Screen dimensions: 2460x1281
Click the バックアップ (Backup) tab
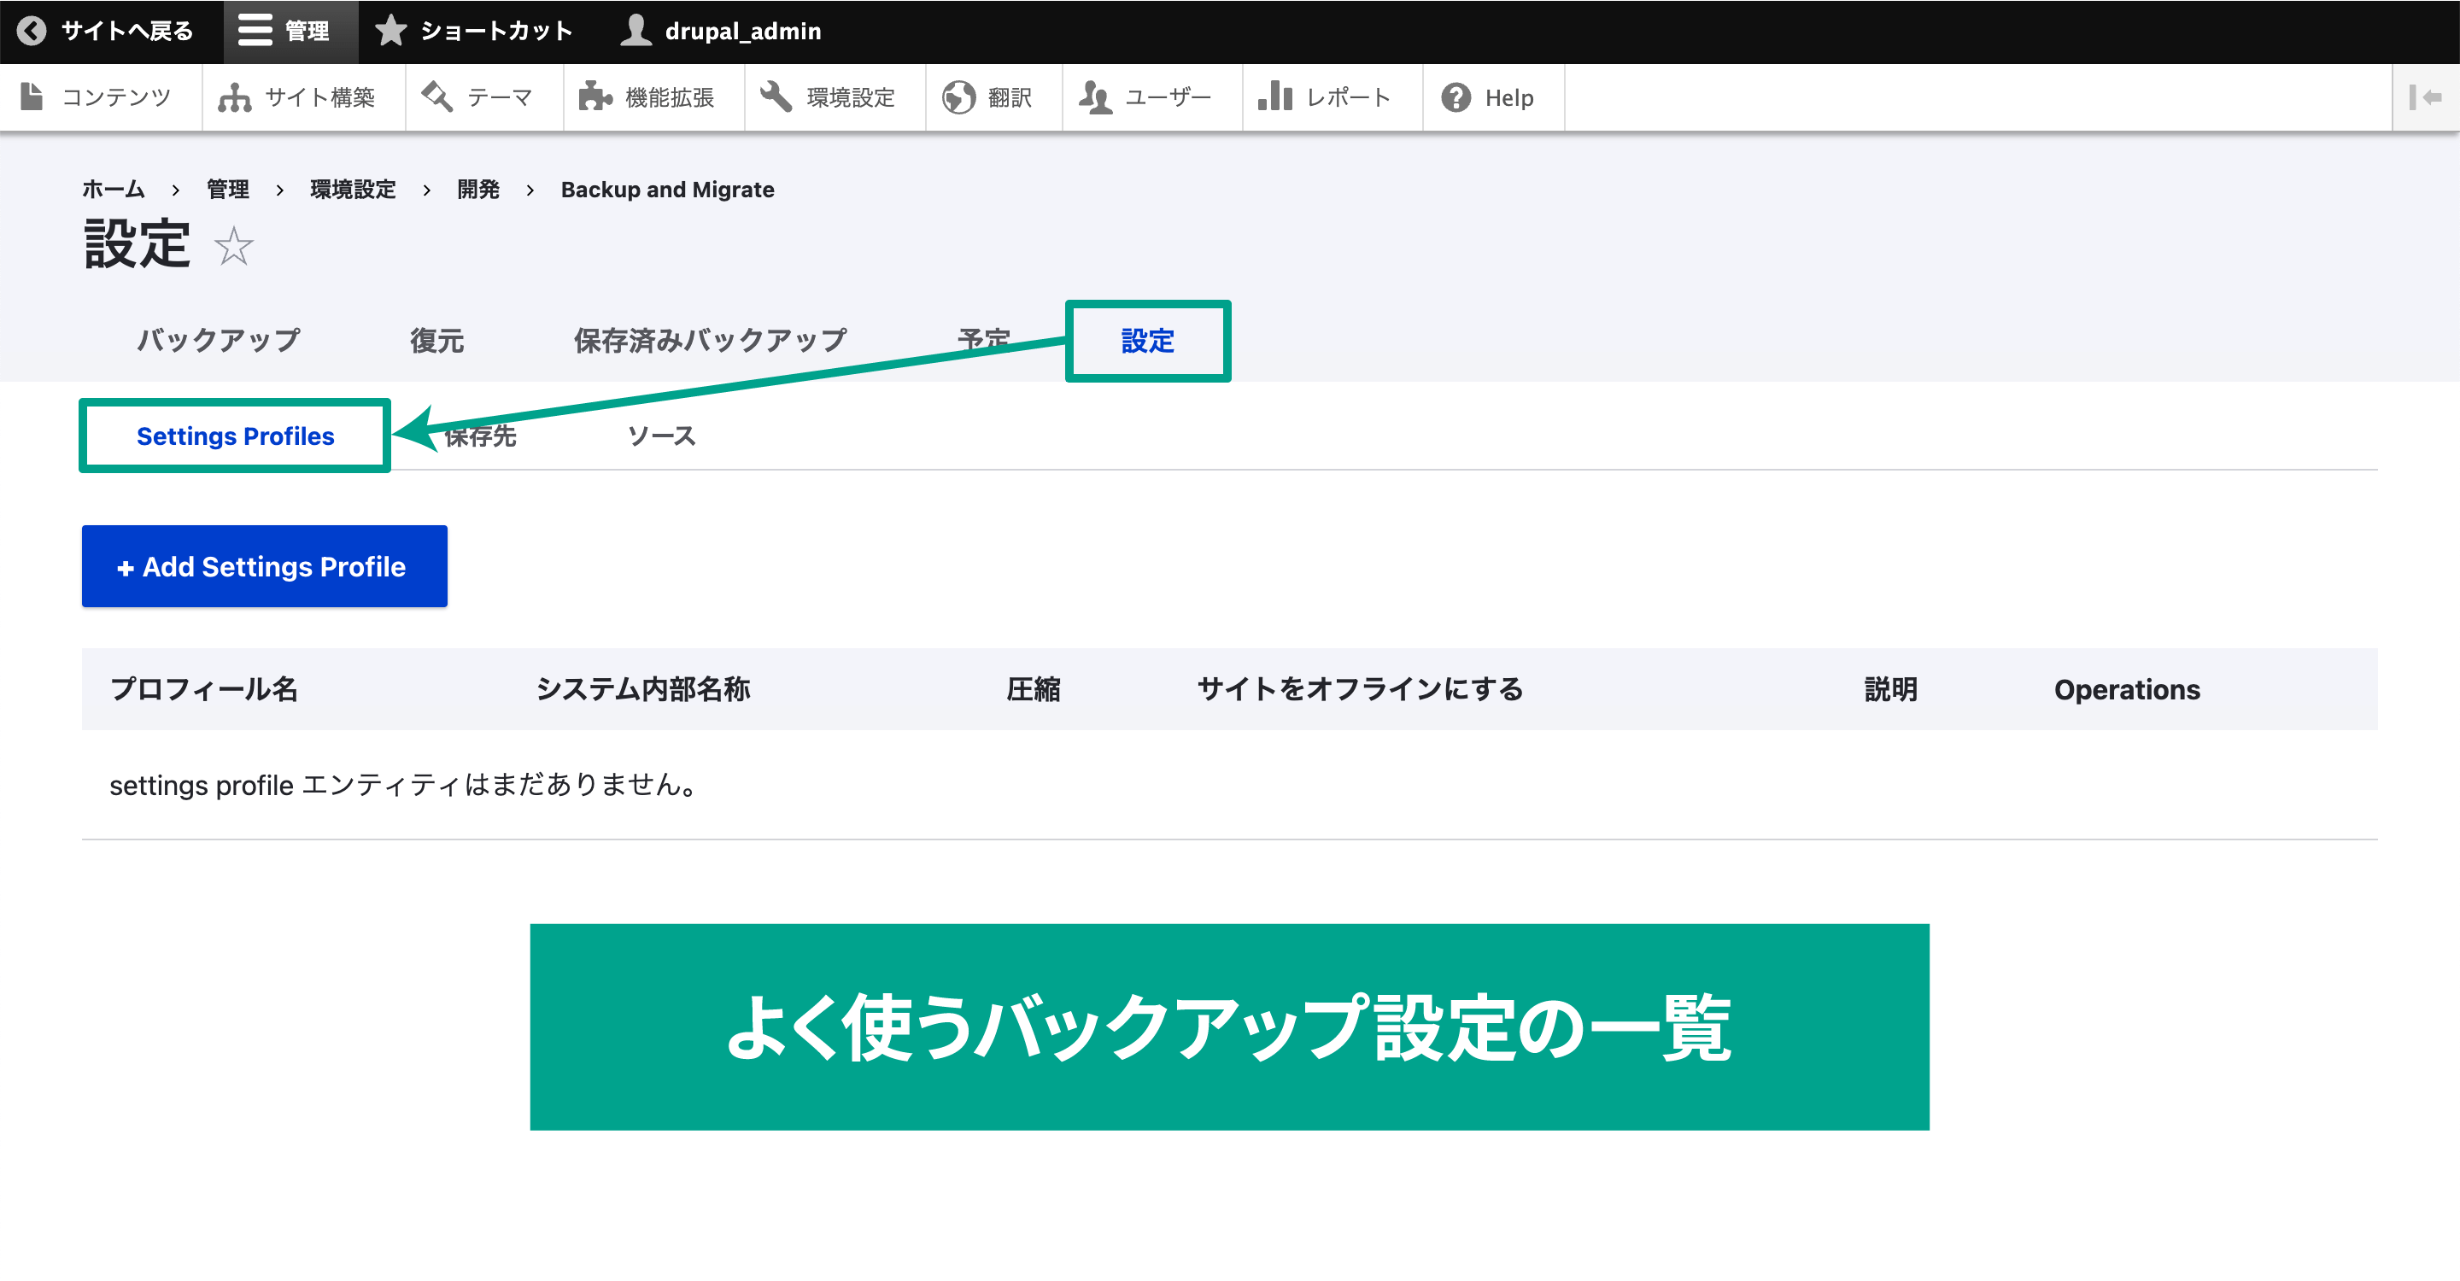pyautogui.click(x=220, y=342)
